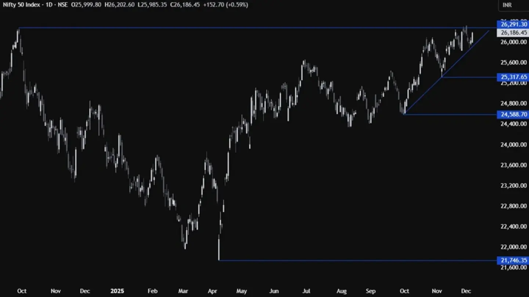
Task: Click the 24,588.70 support price label
Action: tap(512, 114)
